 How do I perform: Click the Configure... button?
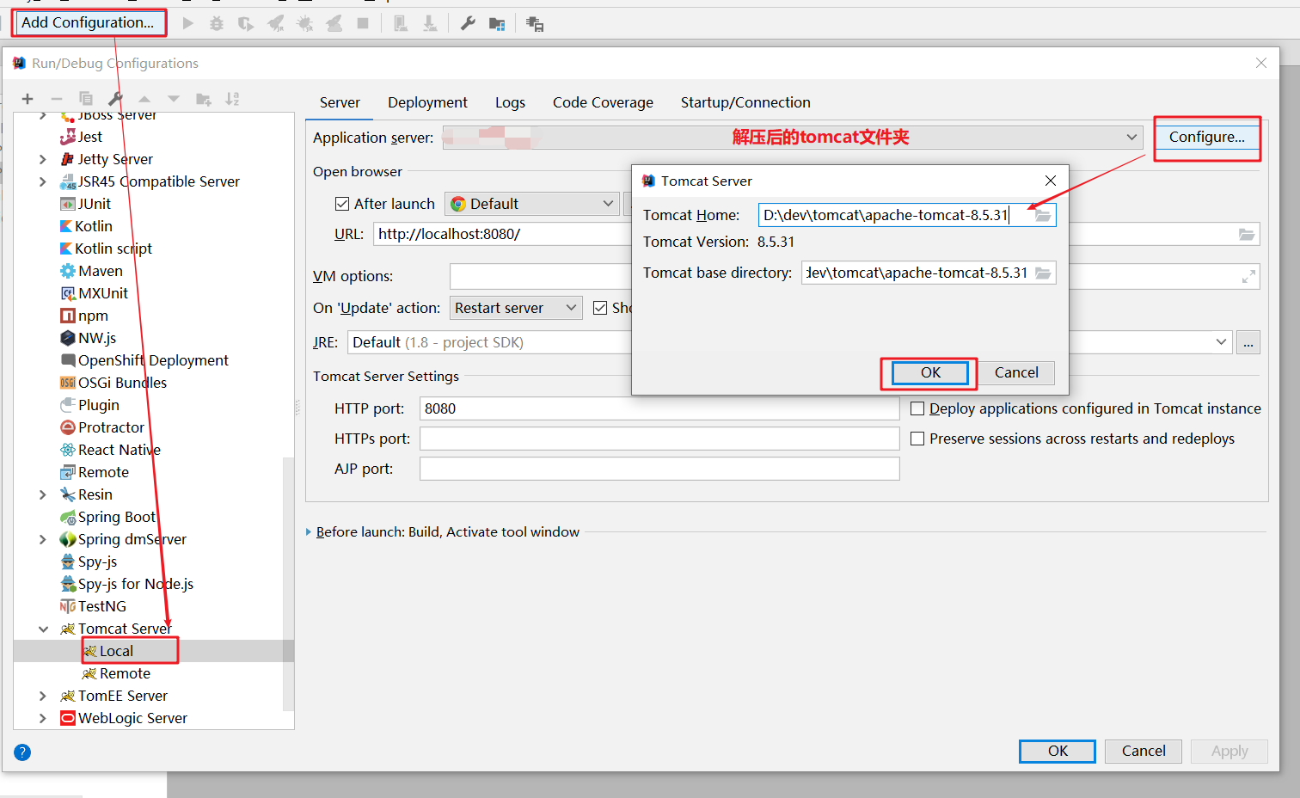click(1206, 137)
